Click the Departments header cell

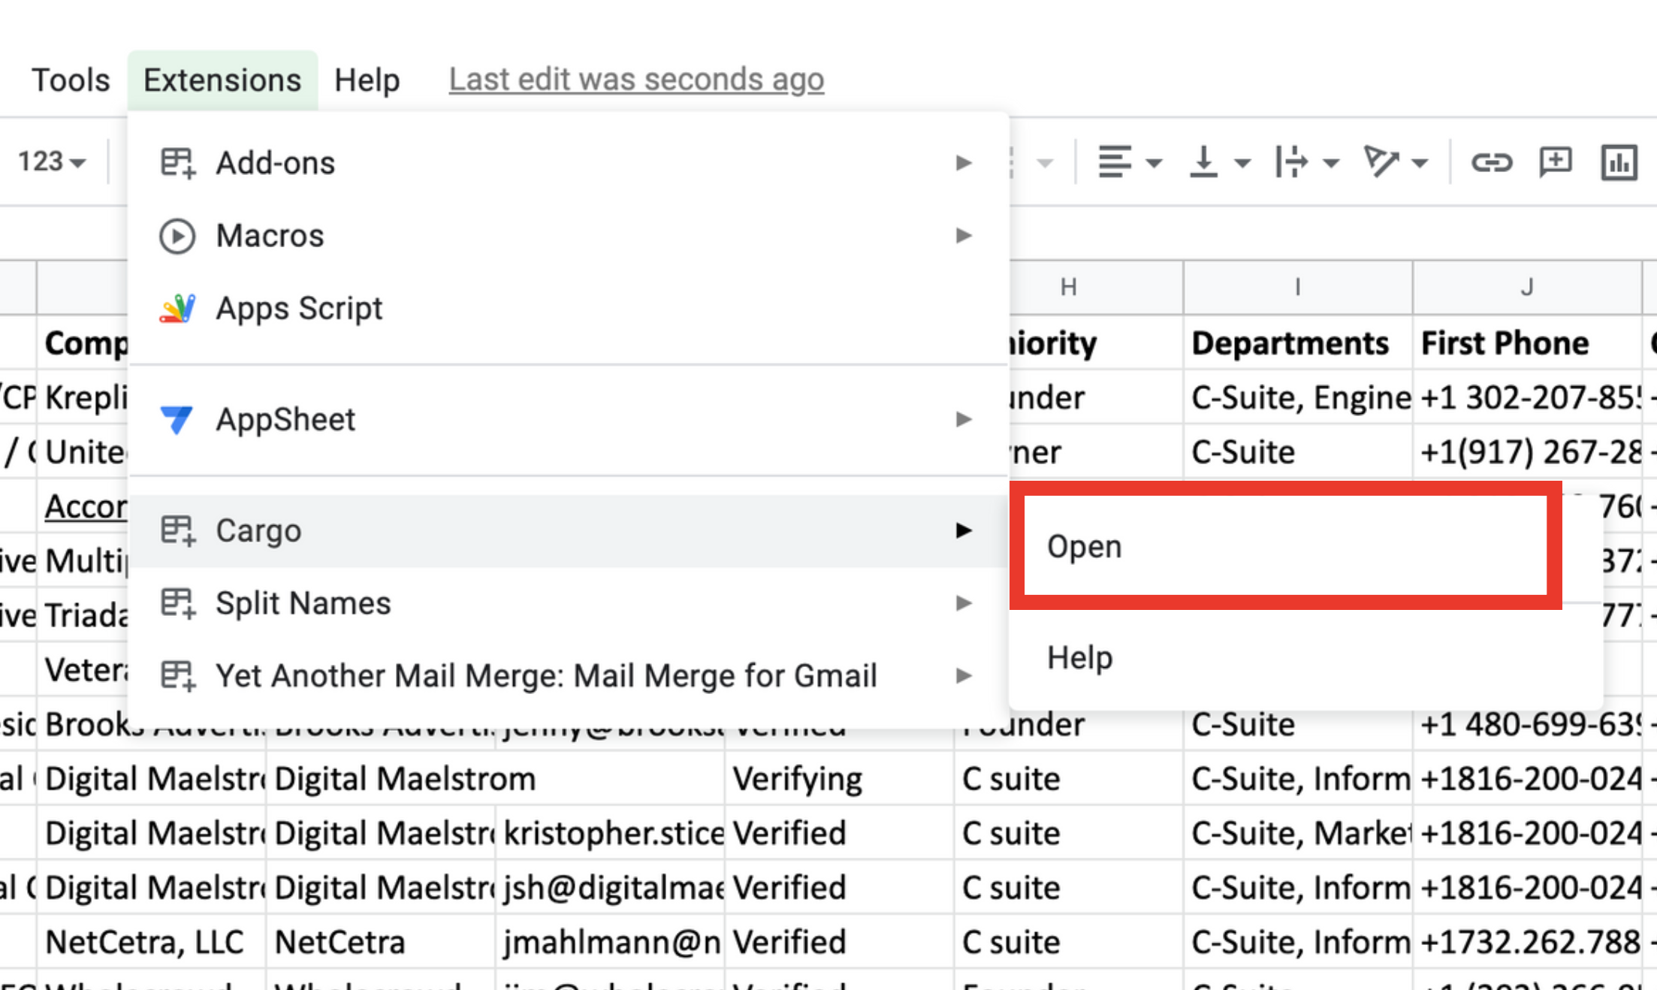coord(1298,343)
